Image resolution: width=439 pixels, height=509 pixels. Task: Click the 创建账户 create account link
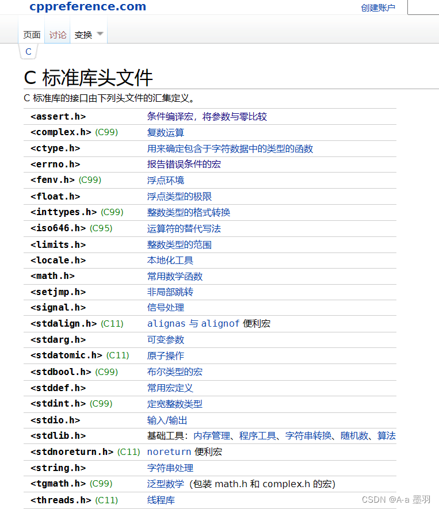tap(378, 8)
